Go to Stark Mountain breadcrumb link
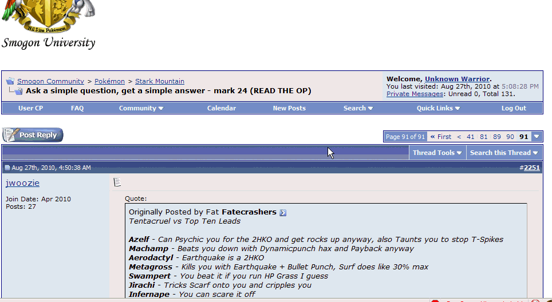 (160, 81)
